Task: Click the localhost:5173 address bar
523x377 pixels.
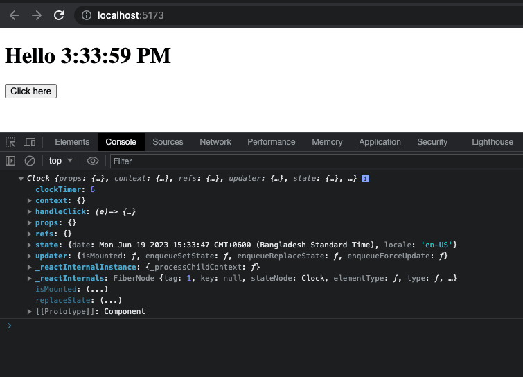Action: [x=299, y=15]
